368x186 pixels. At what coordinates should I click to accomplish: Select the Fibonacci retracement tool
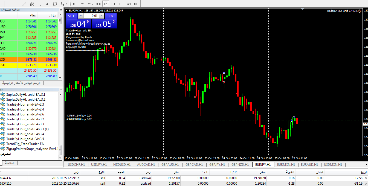tap(40, 4)
